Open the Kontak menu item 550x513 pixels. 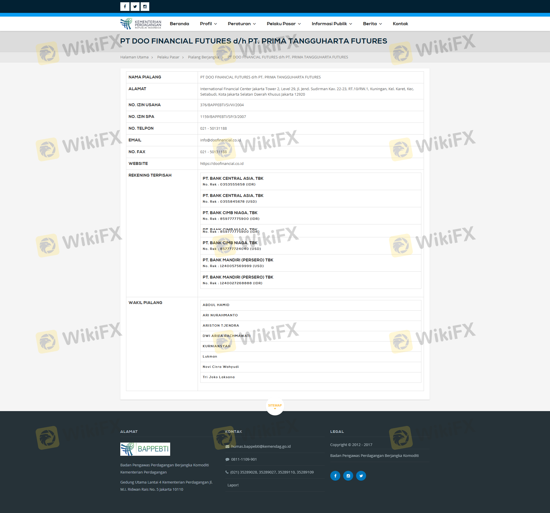[400, 24]
